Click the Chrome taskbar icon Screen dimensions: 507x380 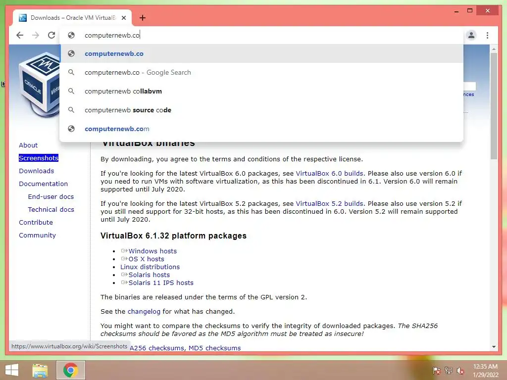[70, 370]
